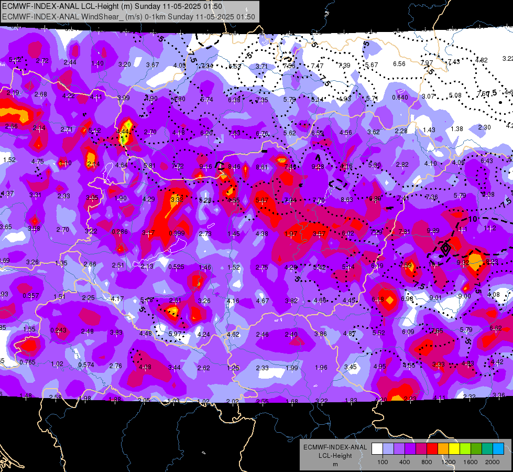The image size is (513, 472).
Task: Click the map value 0.574
Action: 86,364
